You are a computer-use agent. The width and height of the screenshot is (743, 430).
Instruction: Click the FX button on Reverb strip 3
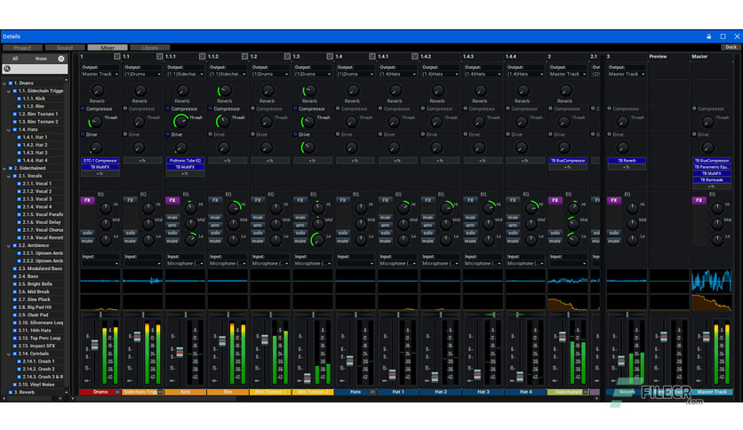[613, 200]
